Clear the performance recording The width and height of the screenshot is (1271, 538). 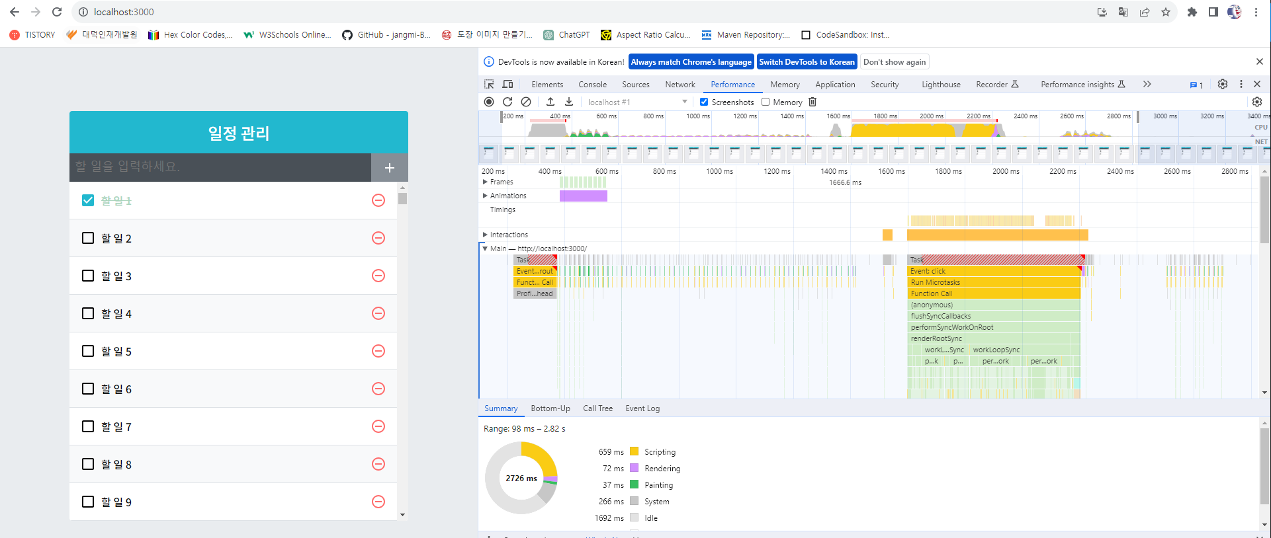coord(526,102)
